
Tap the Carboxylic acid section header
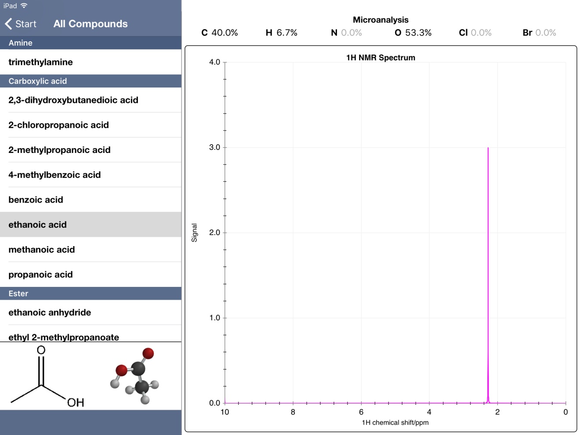pyautogui.click(x=38, y=81)
